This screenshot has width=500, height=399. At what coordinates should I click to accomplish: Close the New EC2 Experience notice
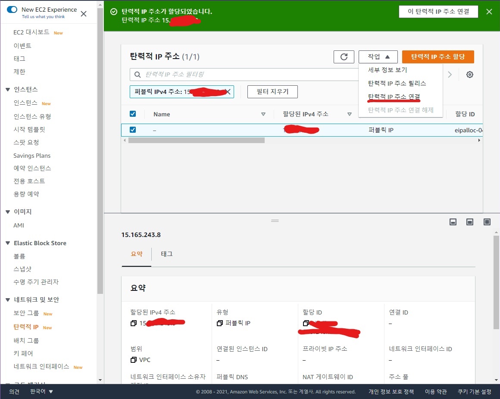point(84,14)
